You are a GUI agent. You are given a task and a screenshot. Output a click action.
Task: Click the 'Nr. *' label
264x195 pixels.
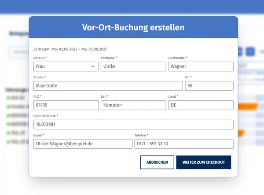(x=188, y=77)
